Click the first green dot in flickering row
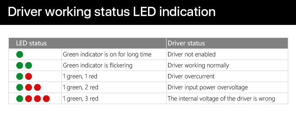This screenshot has height=116, width=296. point(20,66)
